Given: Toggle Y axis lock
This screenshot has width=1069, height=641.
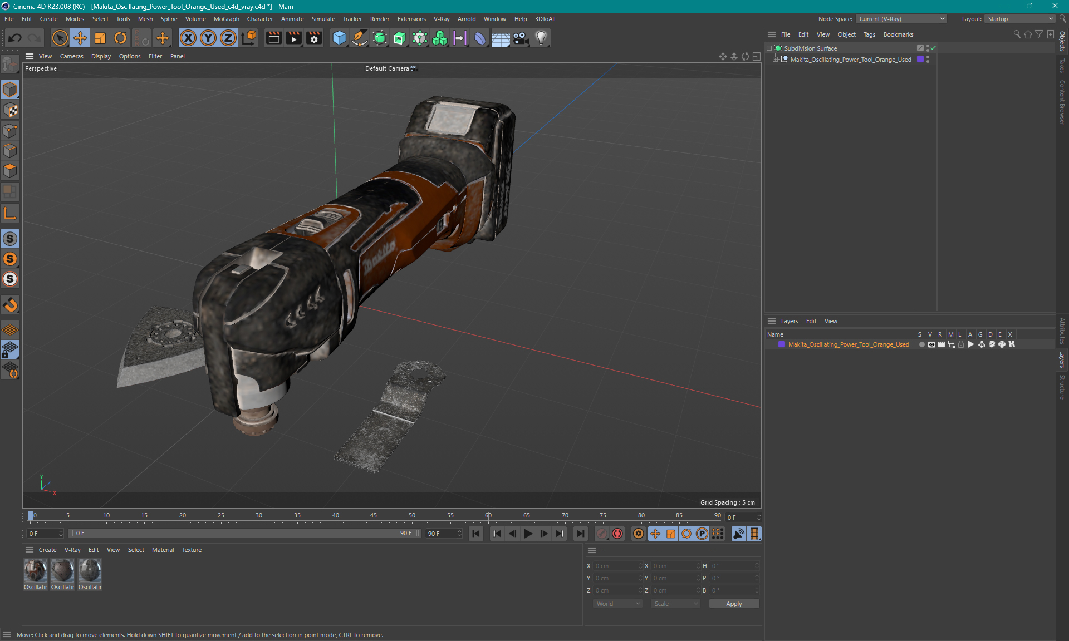Looking at the screenshot, I should (x=208, y=38).
